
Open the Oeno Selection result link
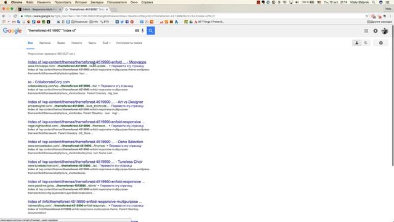(86, 142)
